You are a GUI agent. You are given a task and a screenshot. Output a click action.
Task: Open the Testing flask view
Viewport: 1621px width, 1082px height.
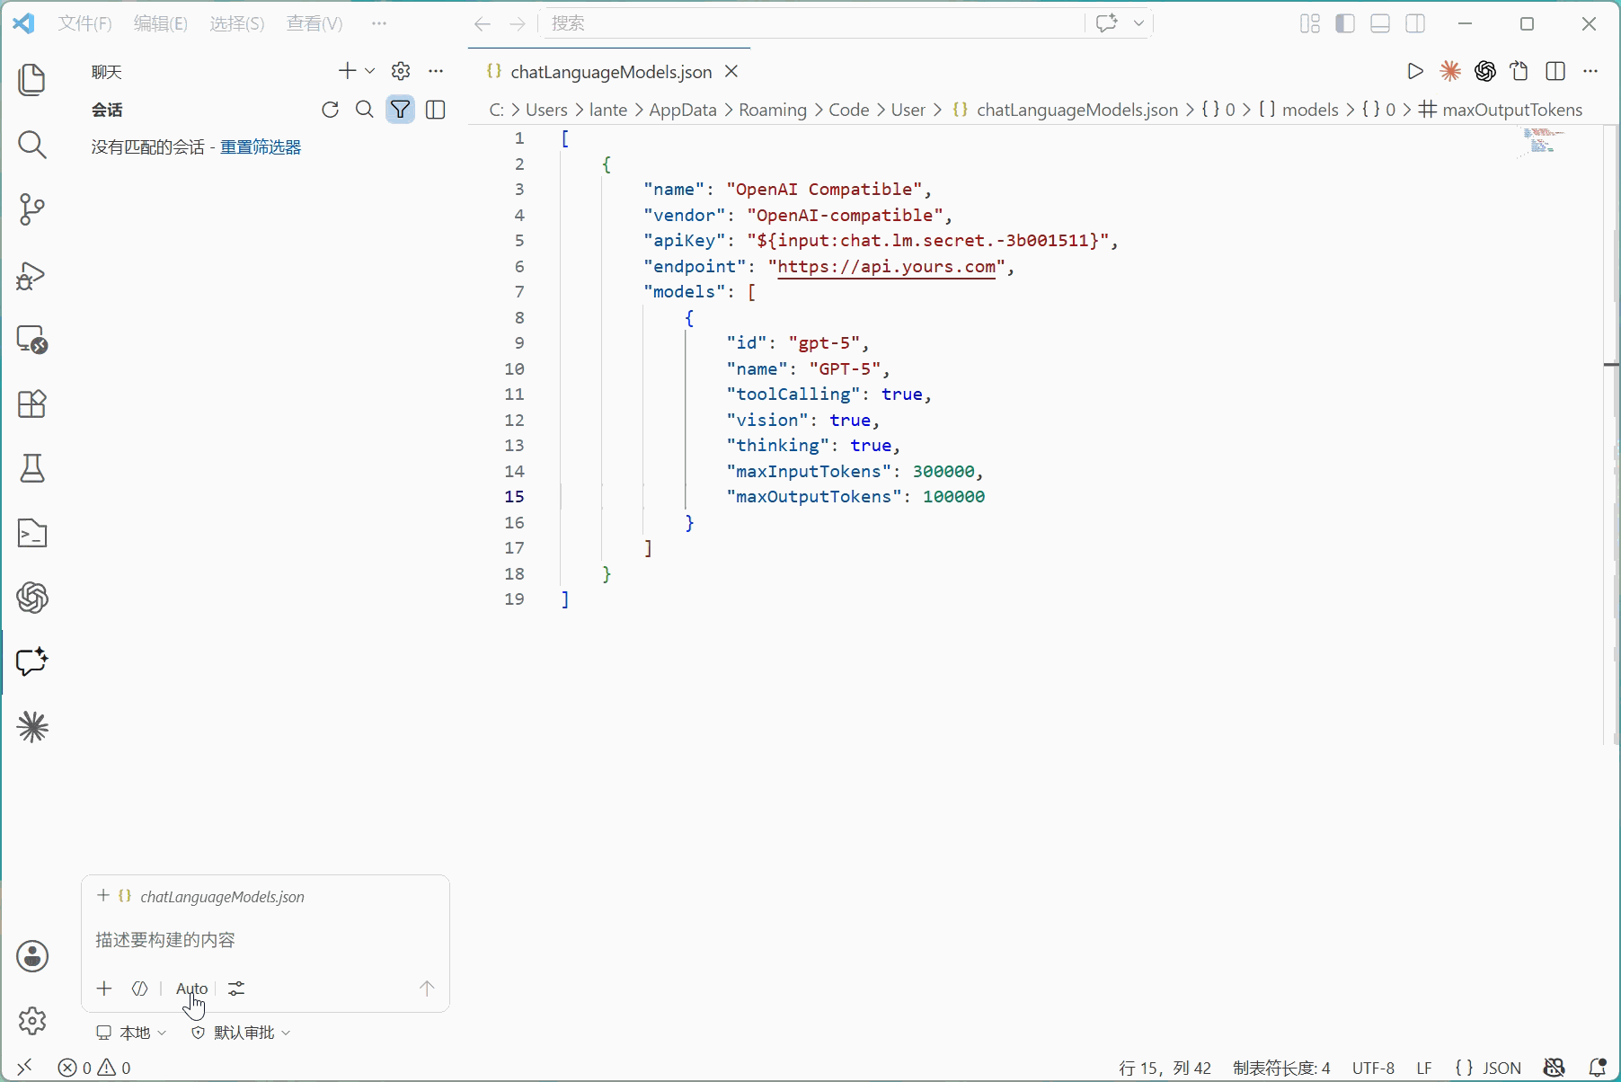pos(32,468)
